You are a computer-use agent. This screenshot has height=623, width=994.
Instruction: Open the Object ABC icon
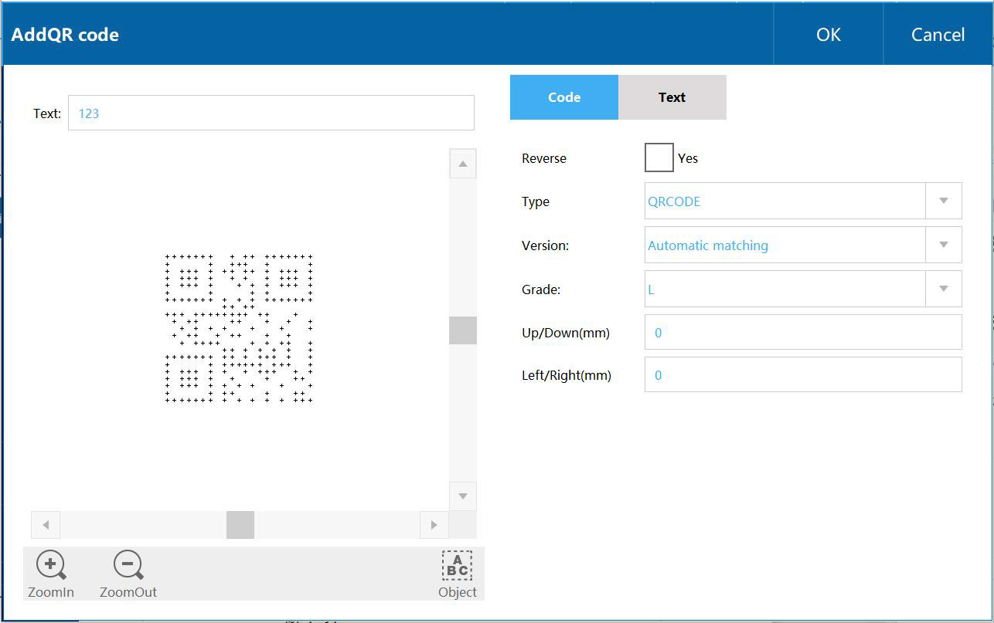click(x=457, y=566)
